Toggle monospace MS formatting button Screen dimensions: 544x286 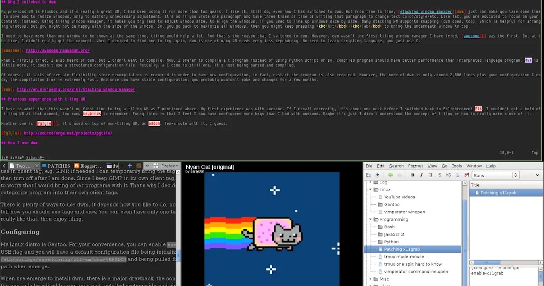click(448, 175)
